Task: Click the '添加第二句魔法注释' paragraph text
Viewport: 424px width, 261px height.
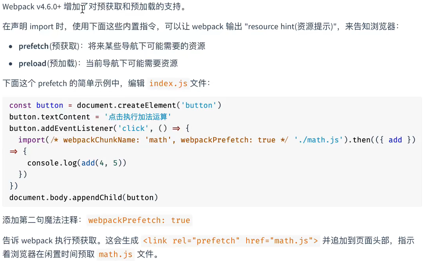Action: pyautogui.click(x=40, y=220)
